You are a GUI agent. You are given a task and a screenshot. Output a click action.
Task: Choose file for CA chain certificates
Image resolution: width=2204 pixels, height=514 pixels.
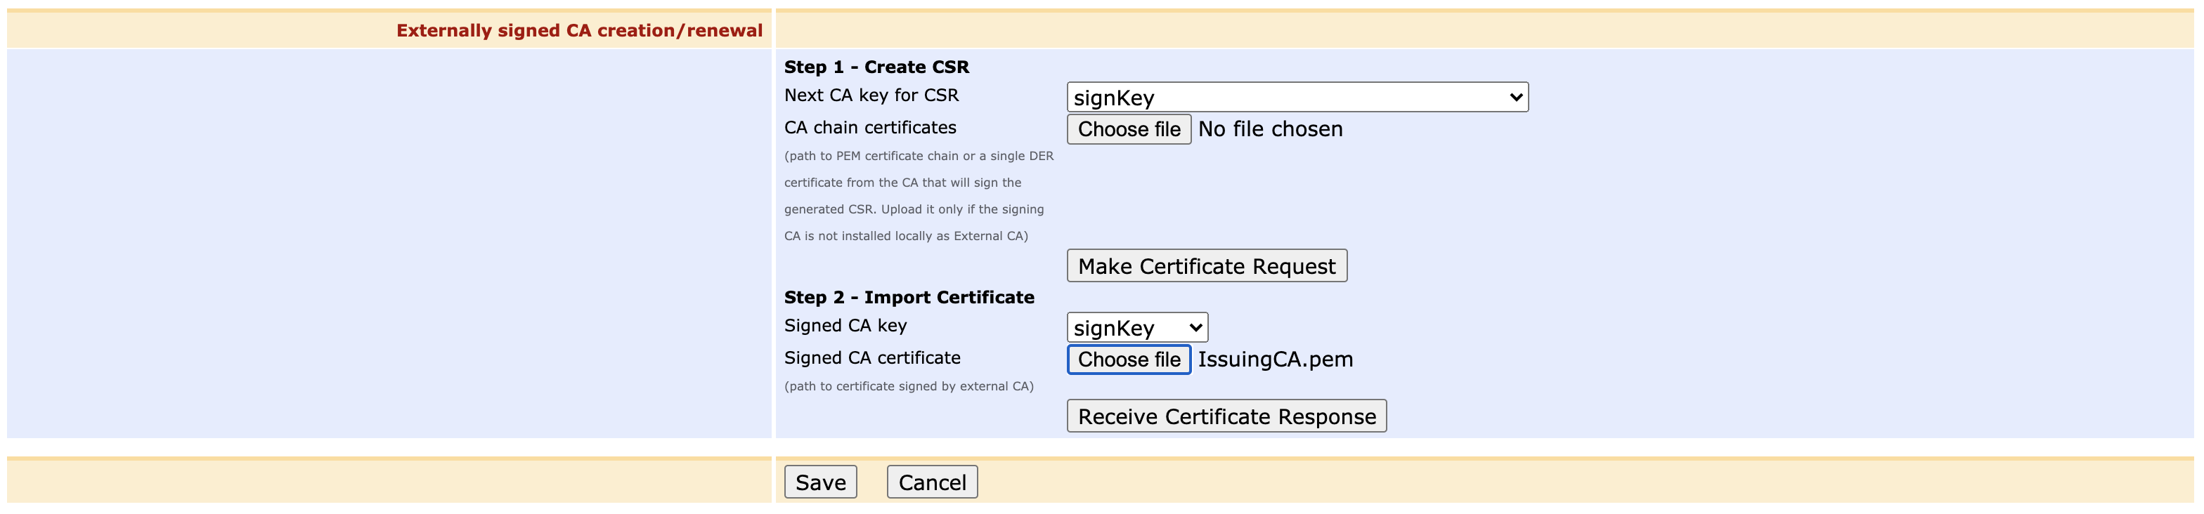[x=1128, y=129]
